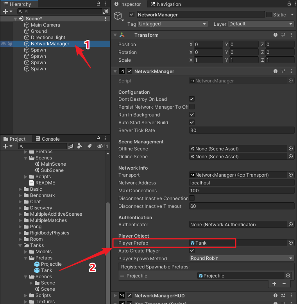The width and height of the screenshot is (297, 304).
Task: Lock the Hierarchy panel
Action: [x=98, y=4]
